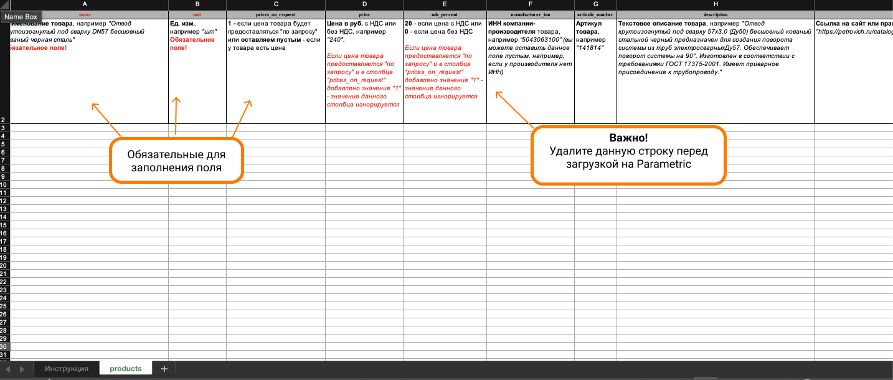Click the previous sheet navigation arrow
893x380 pixels.
[7, 369]
